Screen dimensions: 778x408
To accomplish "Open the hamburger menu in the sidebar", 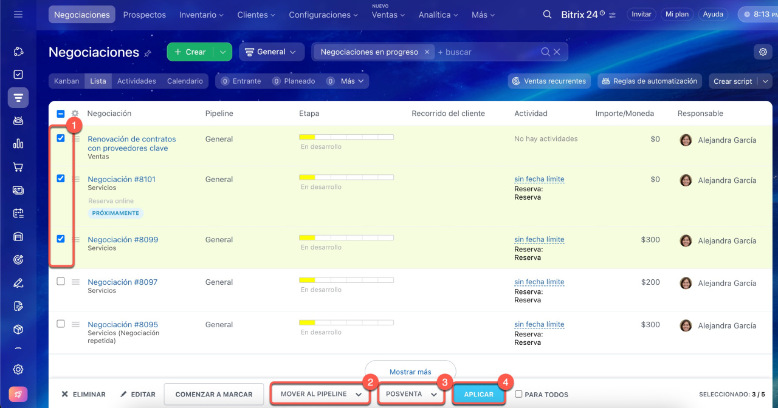I will (x=18, y=14).
